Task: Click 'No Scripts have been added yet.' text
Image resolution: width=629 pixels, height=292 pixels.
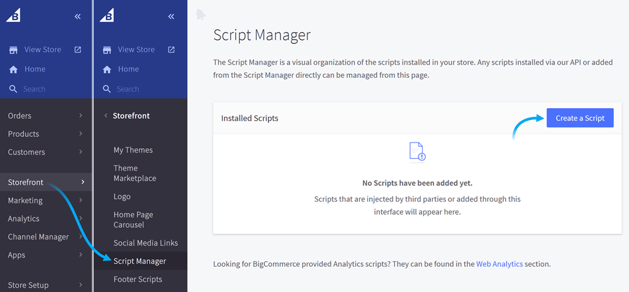Action: point(417,183)
